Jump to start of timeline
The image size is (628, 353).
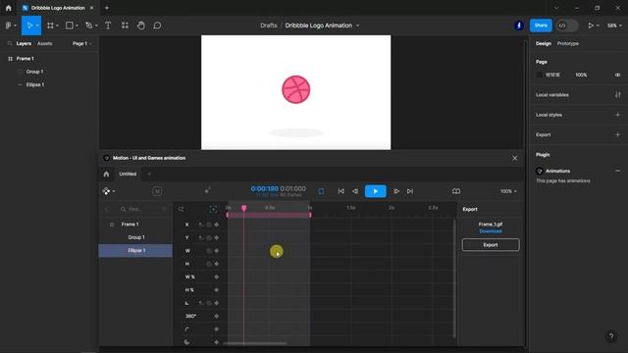340,191
